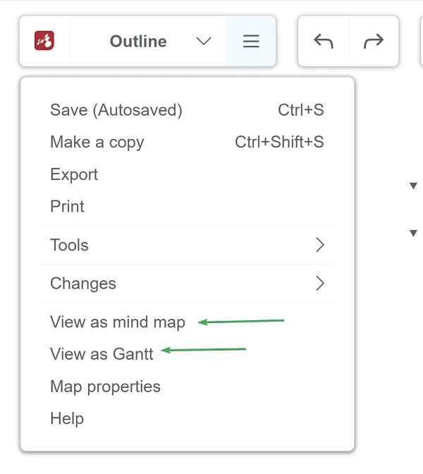Image resolution: width=423 pixels, height=474 pixels.
Task: Click the undo arrow button
Action: coord(324,42)
